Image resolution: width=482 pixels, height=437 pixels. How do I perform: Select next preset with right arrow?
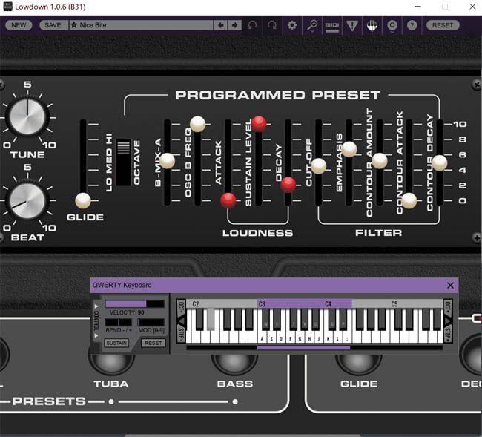pos(235,25)
